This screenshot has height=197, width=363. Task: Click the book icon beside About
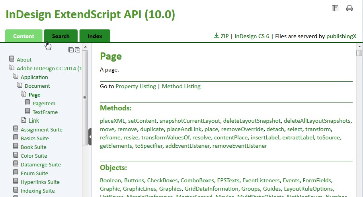pos(12,59)
